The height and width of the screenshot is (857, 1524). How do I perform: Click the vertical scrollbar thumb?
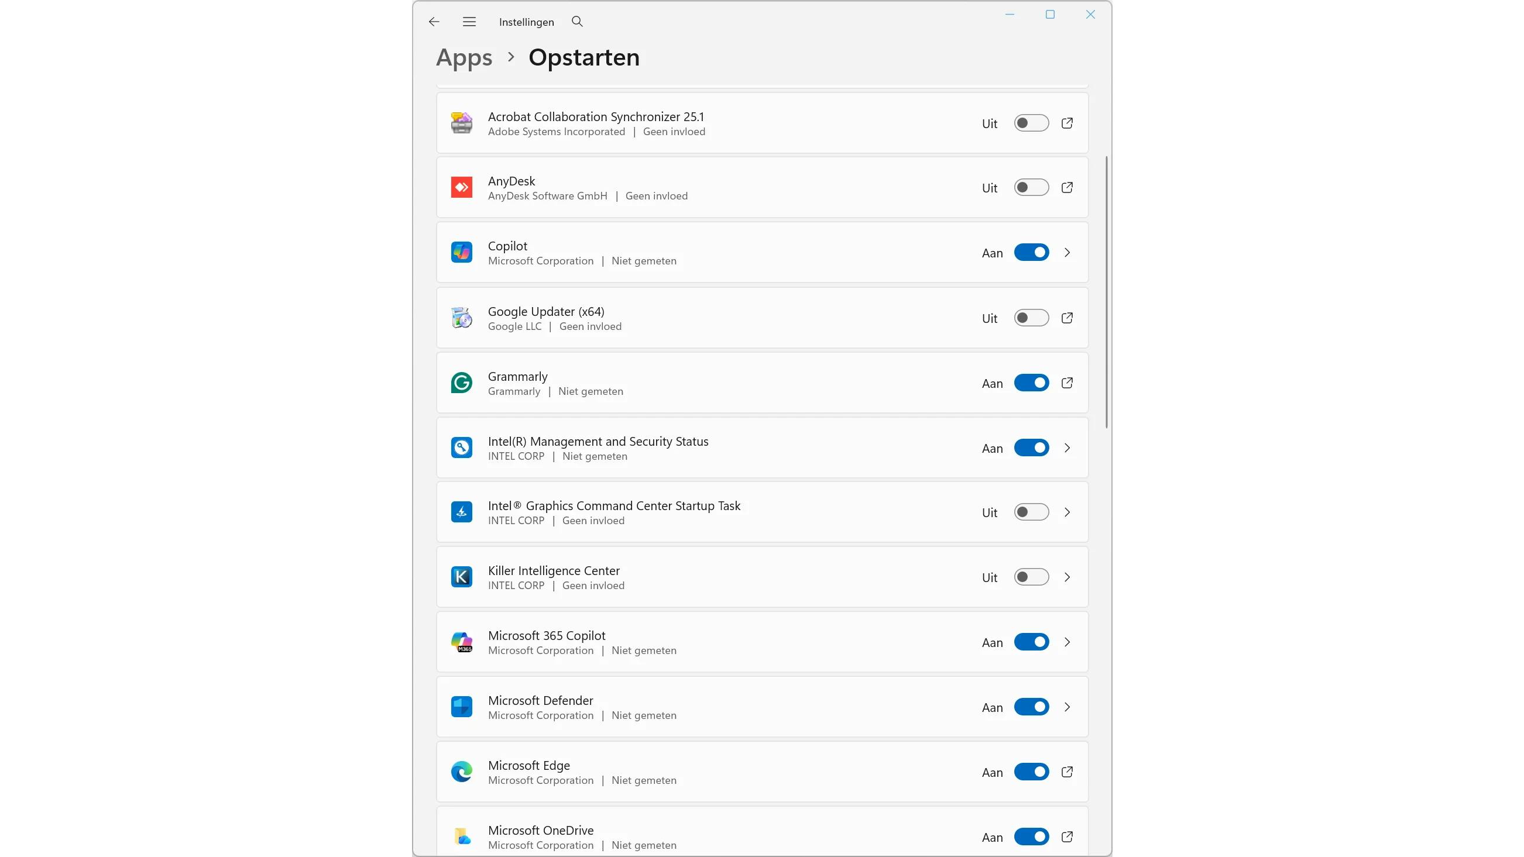click(1106, 291)
